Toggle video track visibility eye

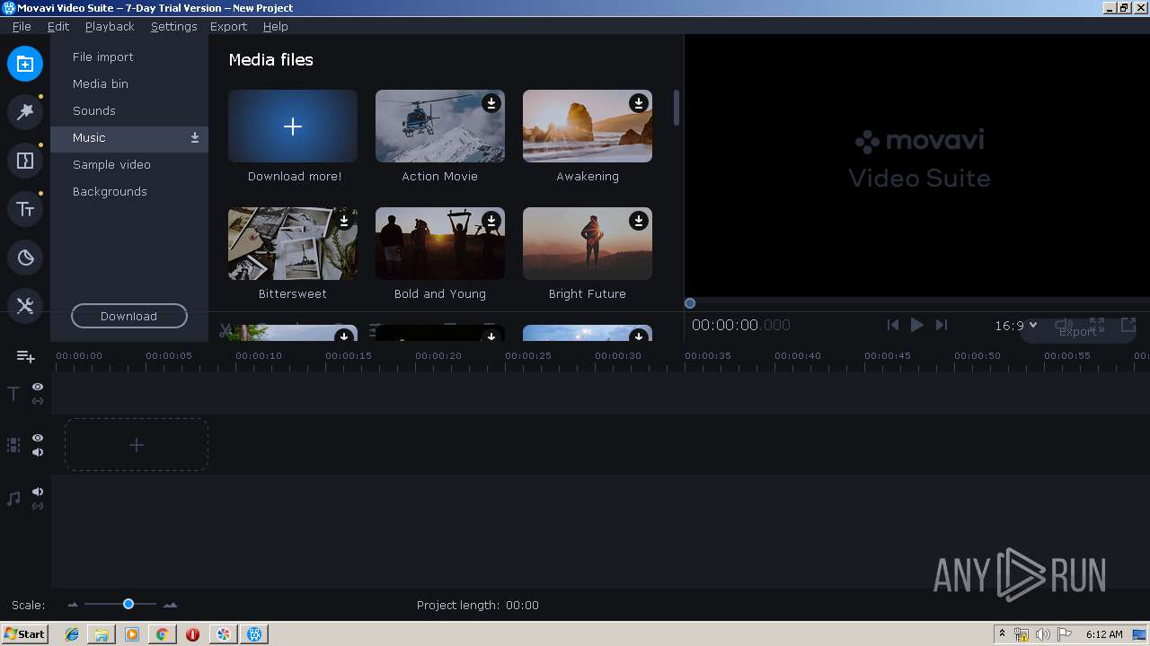click(x=38, y=438)
